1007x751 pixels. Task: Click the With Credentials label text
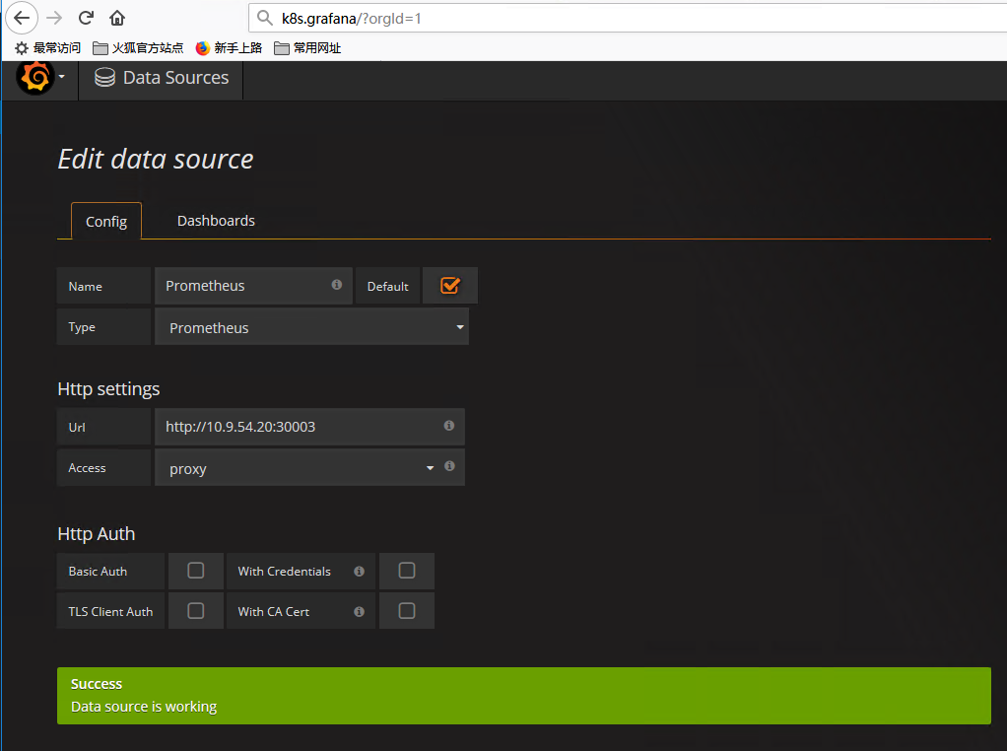(x=284, y=571)
